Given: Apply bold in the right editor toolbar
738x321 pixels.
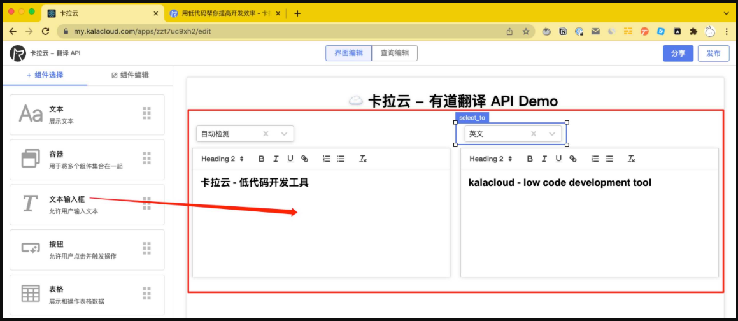Looking at the screenshot, I should coord(530,159).
